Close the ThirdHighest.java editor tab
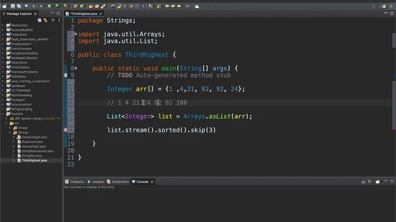Viewport: 396px width, 222px height. (100, 14)
